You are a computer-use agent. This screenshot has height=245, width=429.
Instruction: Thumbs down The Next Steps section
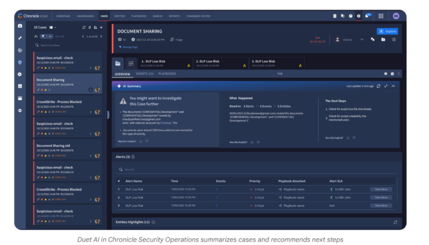click(354, 138)
